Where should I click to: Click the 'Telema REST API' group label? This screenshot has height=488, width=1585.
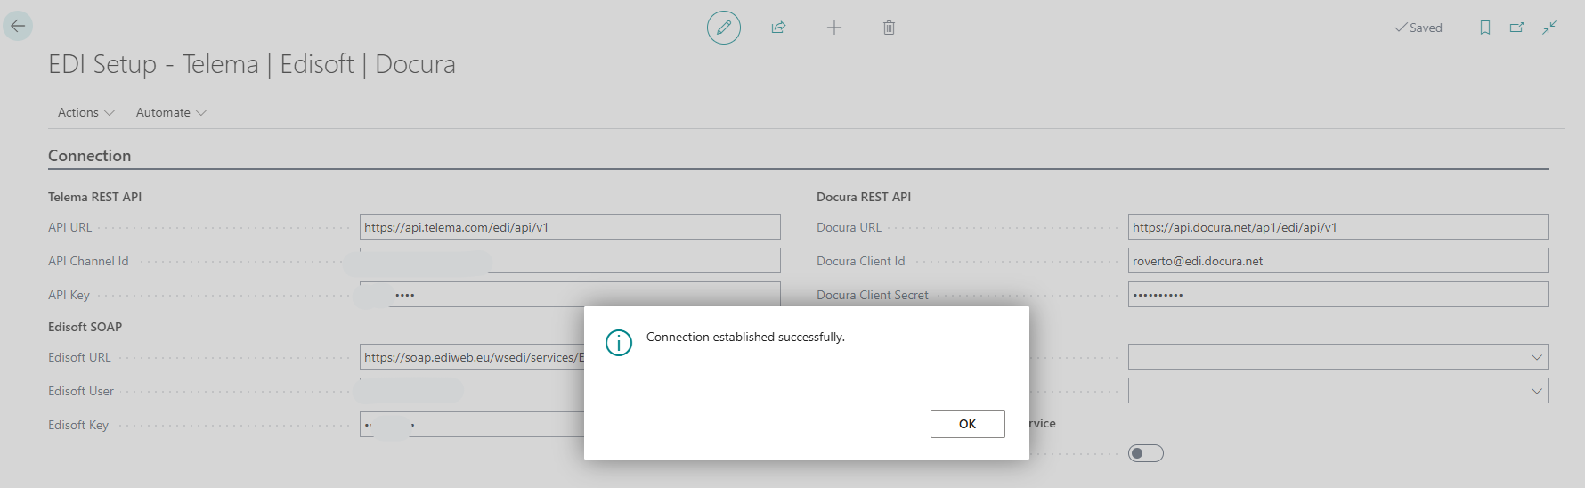coord(94,197)
